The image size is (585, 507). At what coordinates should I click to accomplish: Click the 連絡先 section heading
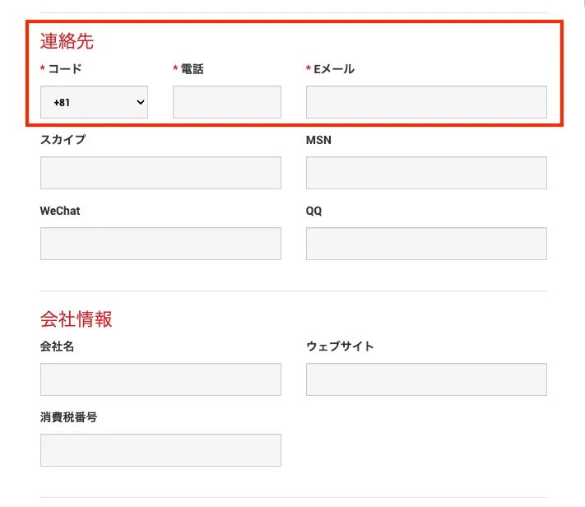pyautogui.click(x=67, y=41)
